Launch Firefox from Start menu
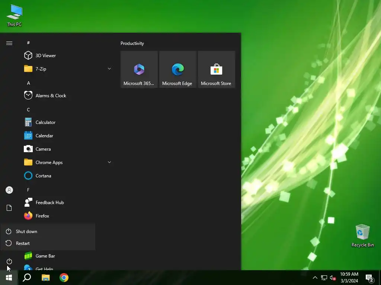The height and width of the screenshot is (285, 381). 68,216
